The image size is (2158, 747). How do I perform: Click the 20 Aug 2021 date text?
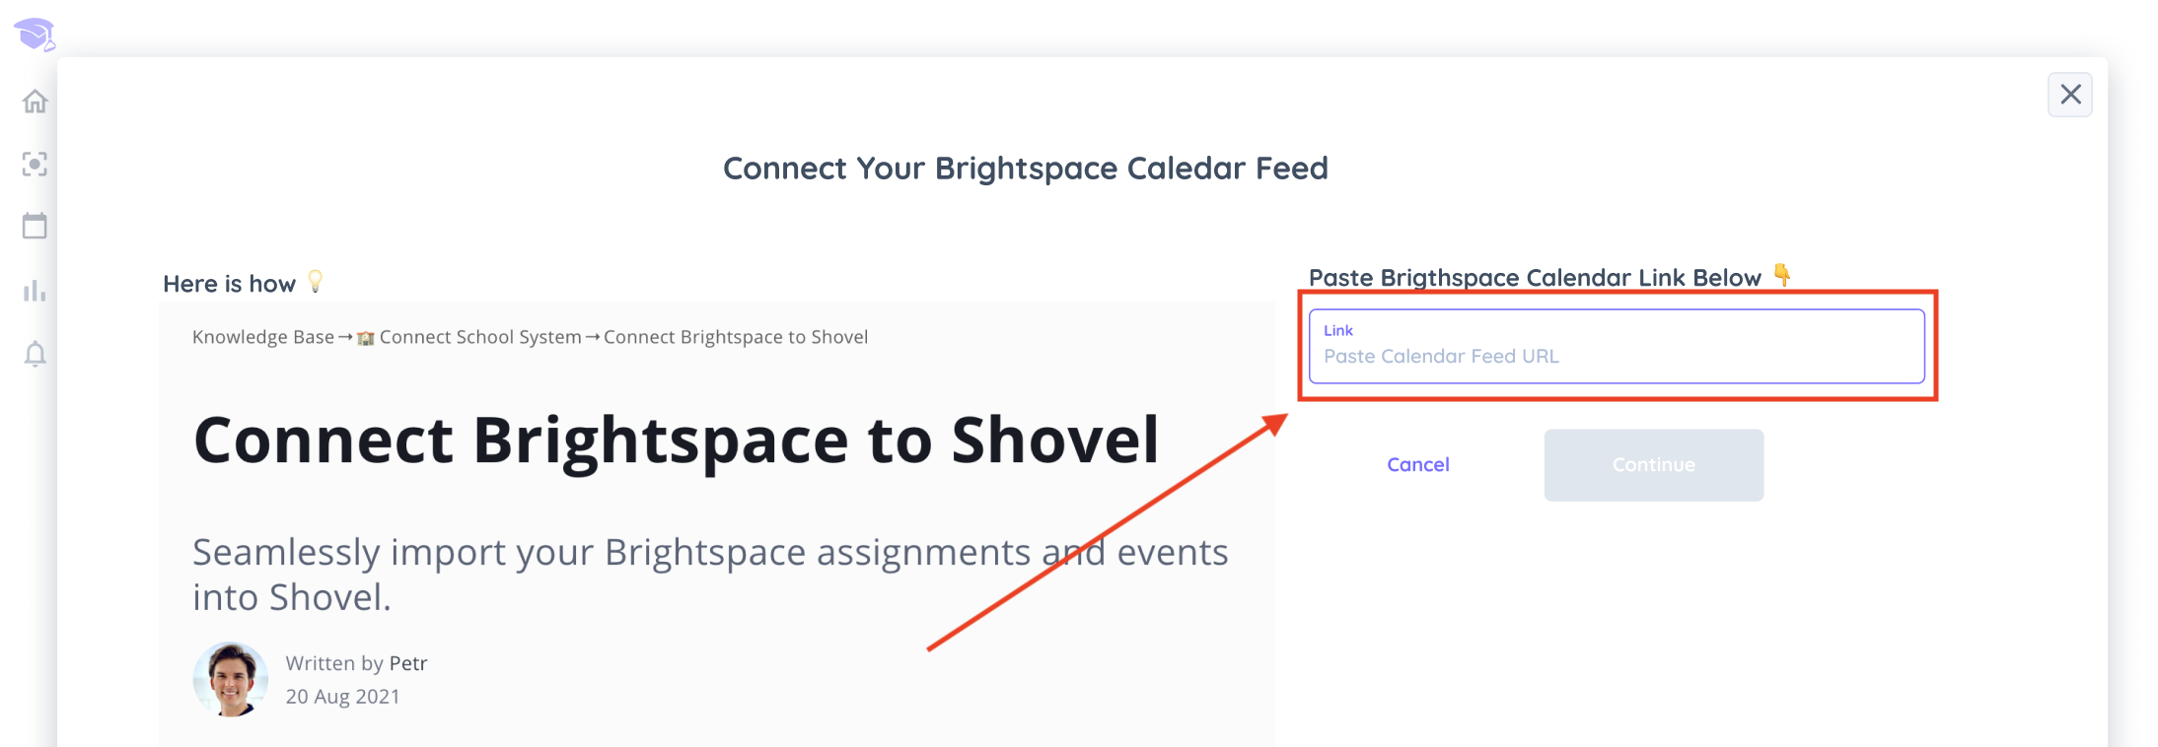click(x=343, y=697)
